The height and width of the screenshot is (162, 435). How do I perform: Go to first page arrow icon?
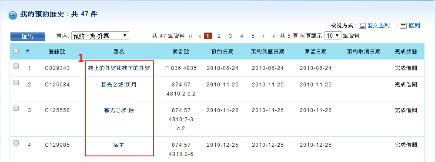point(191,36)
